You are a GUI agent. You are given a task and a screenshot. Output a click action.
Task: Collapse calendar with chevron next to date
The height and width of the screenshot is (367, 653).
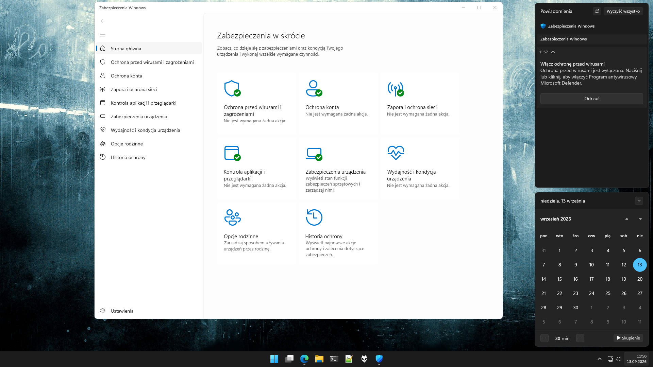(x=639, y=201)
